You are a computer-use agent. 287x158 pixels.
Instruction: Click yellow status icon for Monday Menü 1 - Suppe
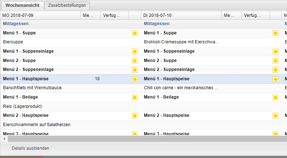point(135,33)
